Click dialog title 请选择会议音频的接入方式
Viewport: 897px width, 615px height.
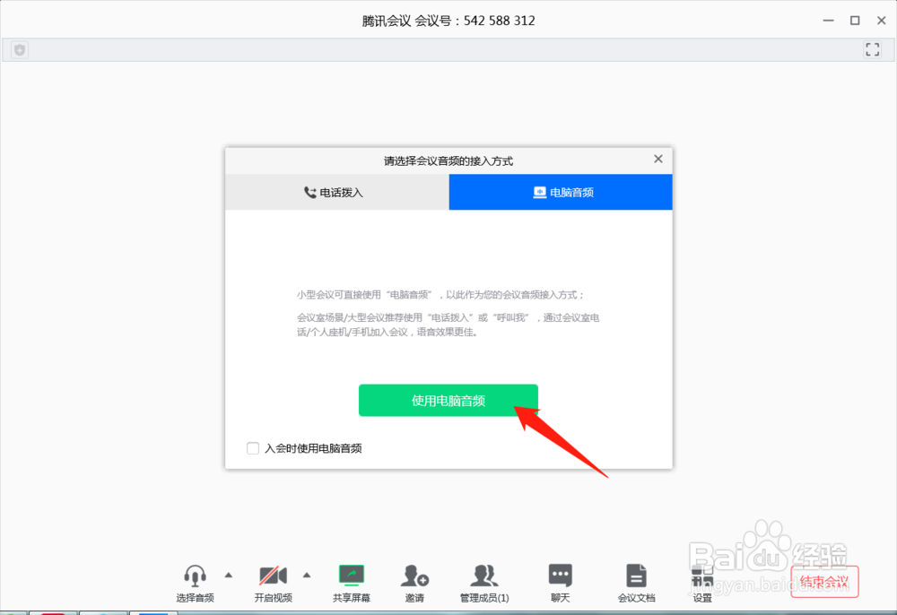click(x=448, y=161)
